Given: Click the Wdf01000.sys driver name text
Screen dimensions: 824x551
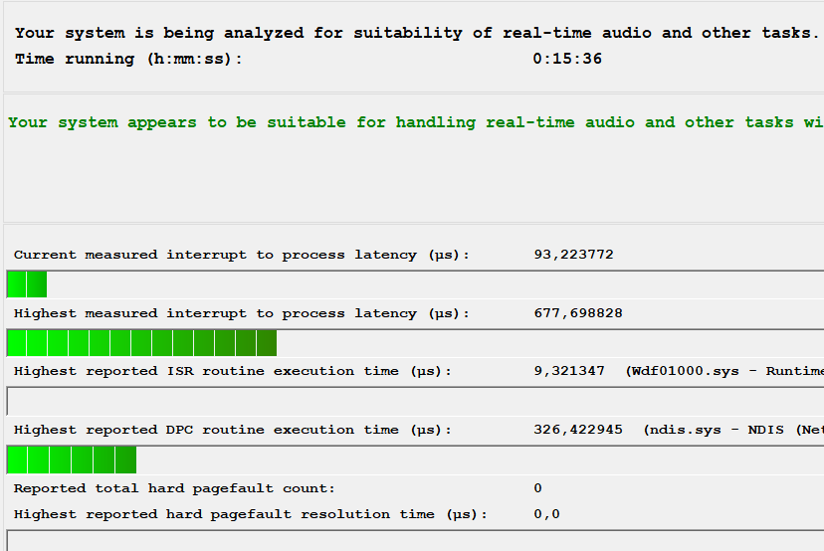Looking at the screenshot, I should pyautogui.click(x=724, y=371).
